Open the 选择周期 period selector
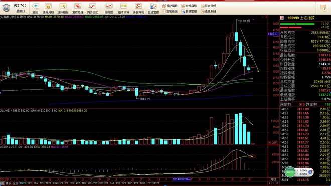331x186 pixels. 48,8
